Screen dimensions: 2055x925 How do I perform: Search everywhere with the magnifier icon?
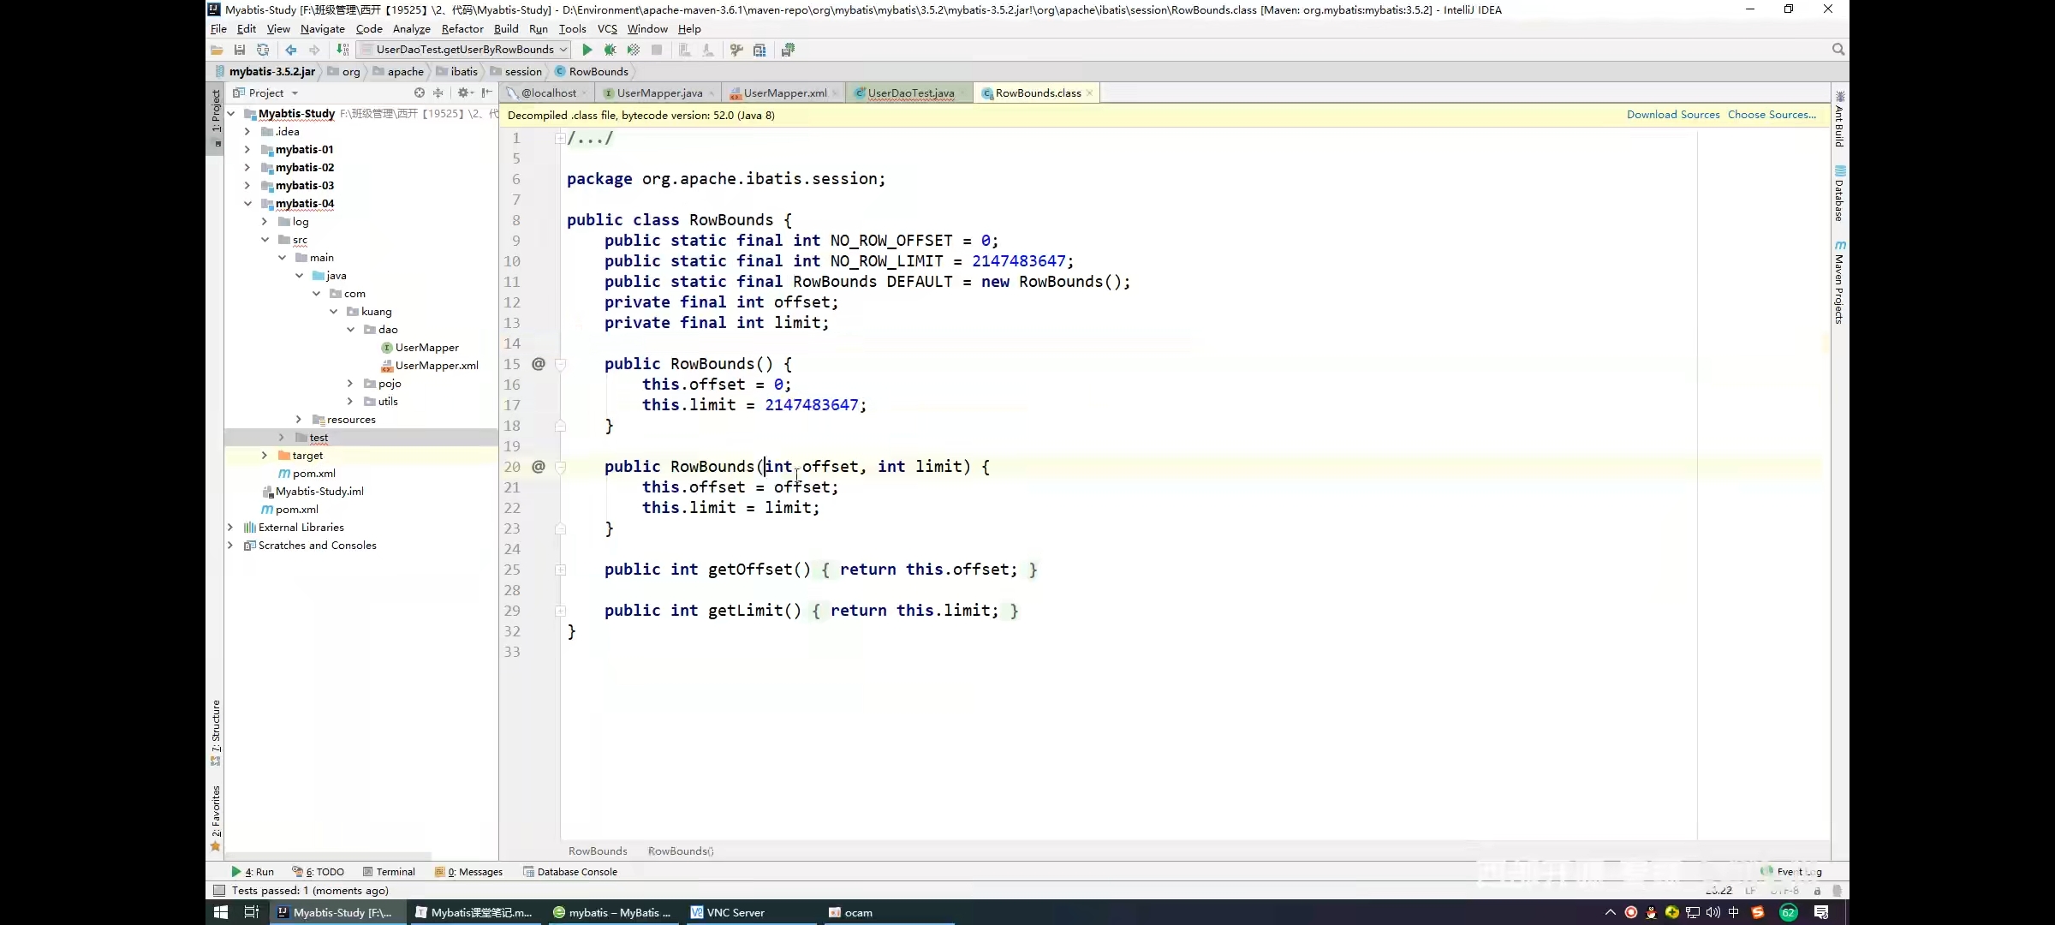coord(1838,50)
